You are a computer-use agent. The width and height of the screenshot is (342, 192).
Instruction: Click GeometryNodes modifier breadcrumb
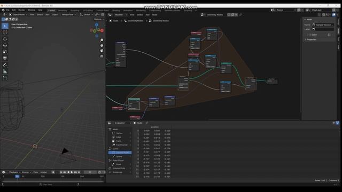tap(134, 21)
